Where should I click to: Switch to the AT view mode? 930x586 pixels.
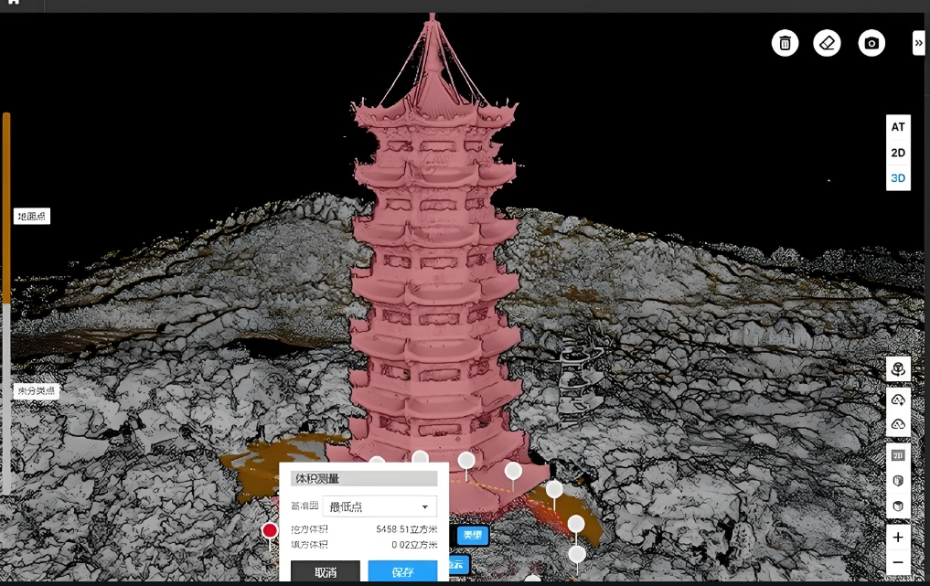tap(898, 127)
